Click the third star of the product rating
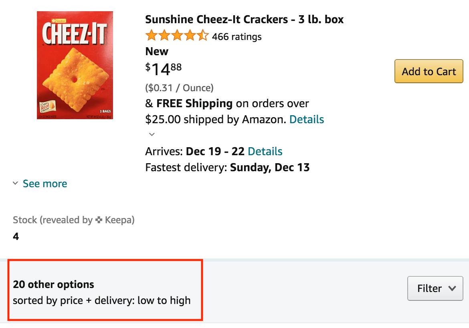The height and width of the screenshot is (328, 469). point(177,36)
